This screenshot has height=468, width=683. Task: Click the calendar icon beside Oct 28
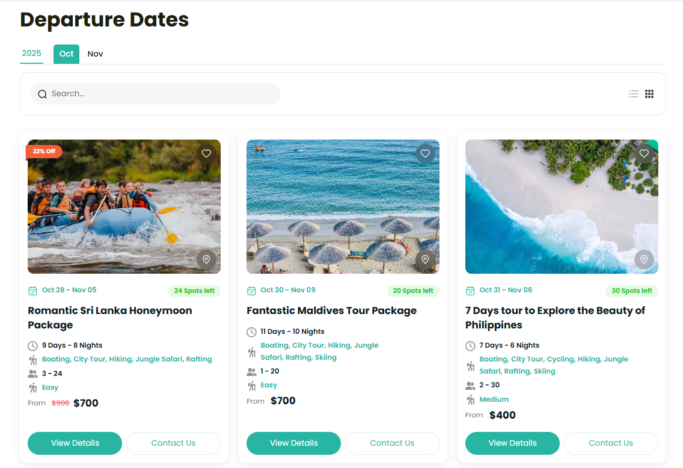pos(33,291)
